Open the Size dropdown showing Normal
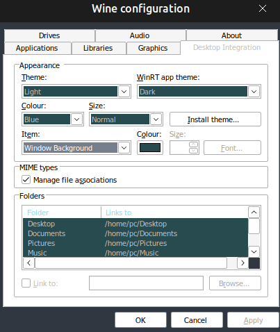This screenshot has height=332, width=280. click(x=156, y=119)
